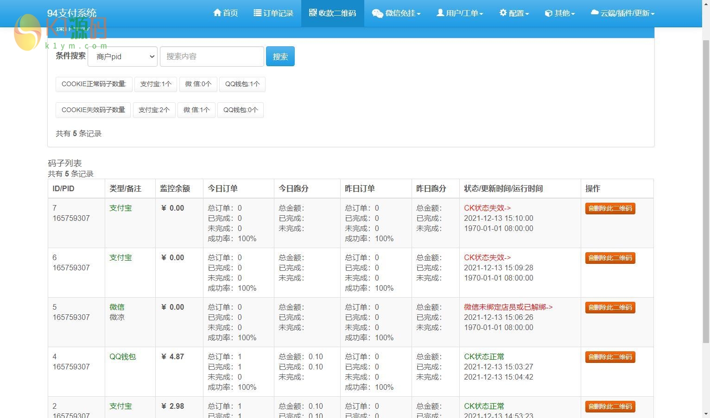Open the 商户pid search condition dropdown
Image resolution: width=710 pixels, height=418 pixels.
click(x=123, y=56)
